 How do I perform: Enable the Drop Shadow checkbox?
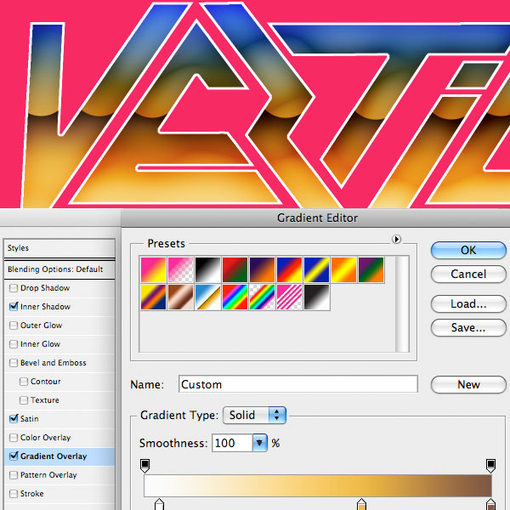point(14,288)
